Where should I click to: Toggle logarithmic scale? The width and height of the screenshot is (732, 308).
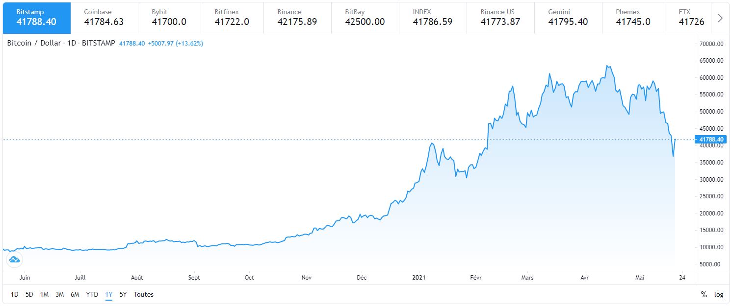coord(719,294)
